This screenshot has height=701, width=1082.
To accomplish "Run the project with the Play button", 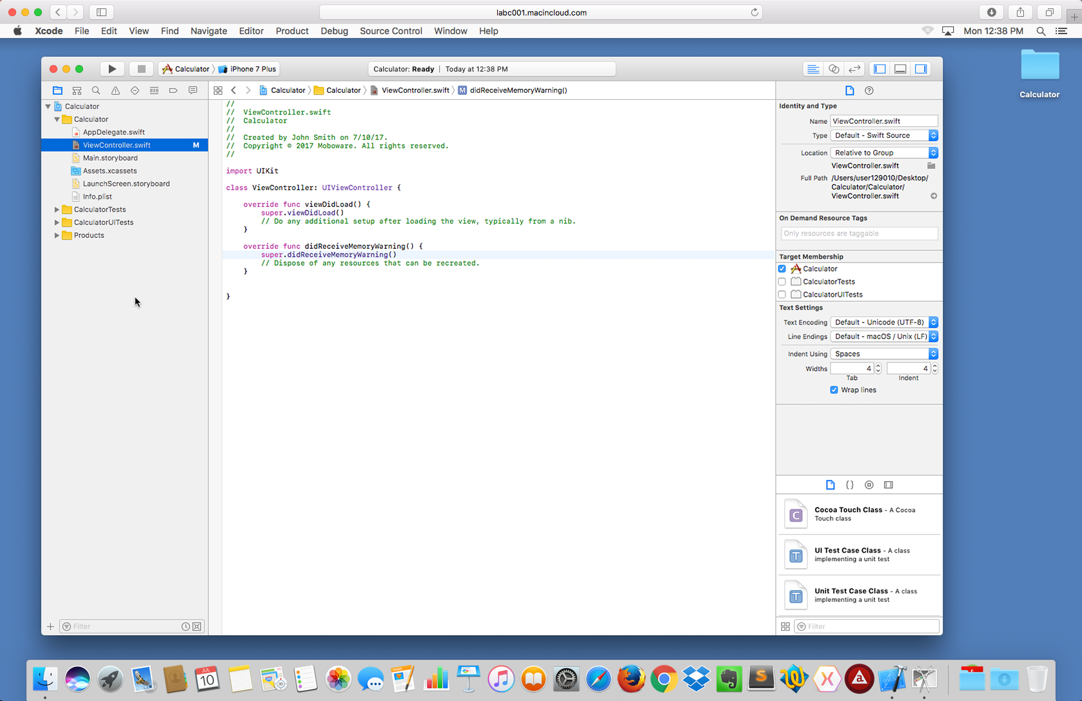I will (x=112, y=69).
